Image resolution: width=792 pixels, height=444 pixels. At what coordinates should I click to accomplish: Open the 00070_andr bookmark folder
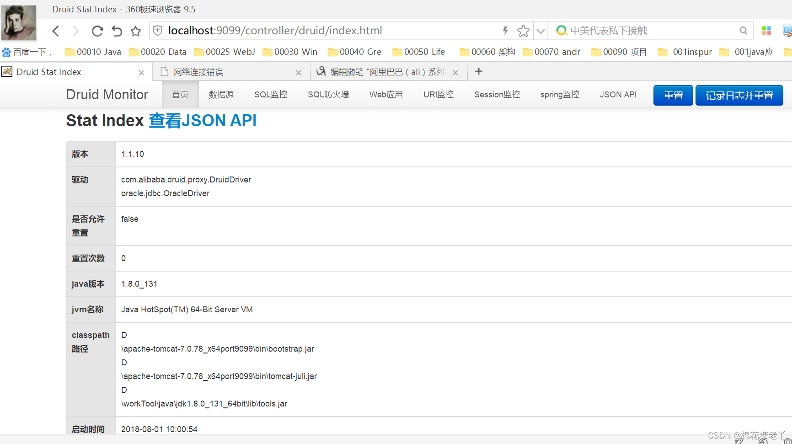tap(551, 52)
